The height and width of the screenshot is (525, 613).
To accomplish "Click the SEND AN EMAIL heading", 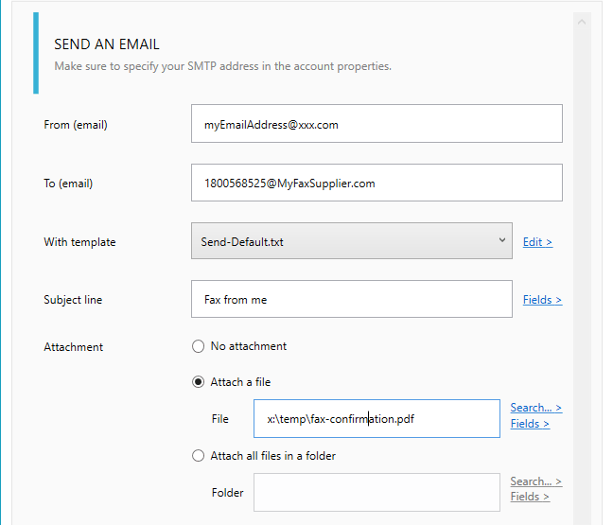I will 107,44.
